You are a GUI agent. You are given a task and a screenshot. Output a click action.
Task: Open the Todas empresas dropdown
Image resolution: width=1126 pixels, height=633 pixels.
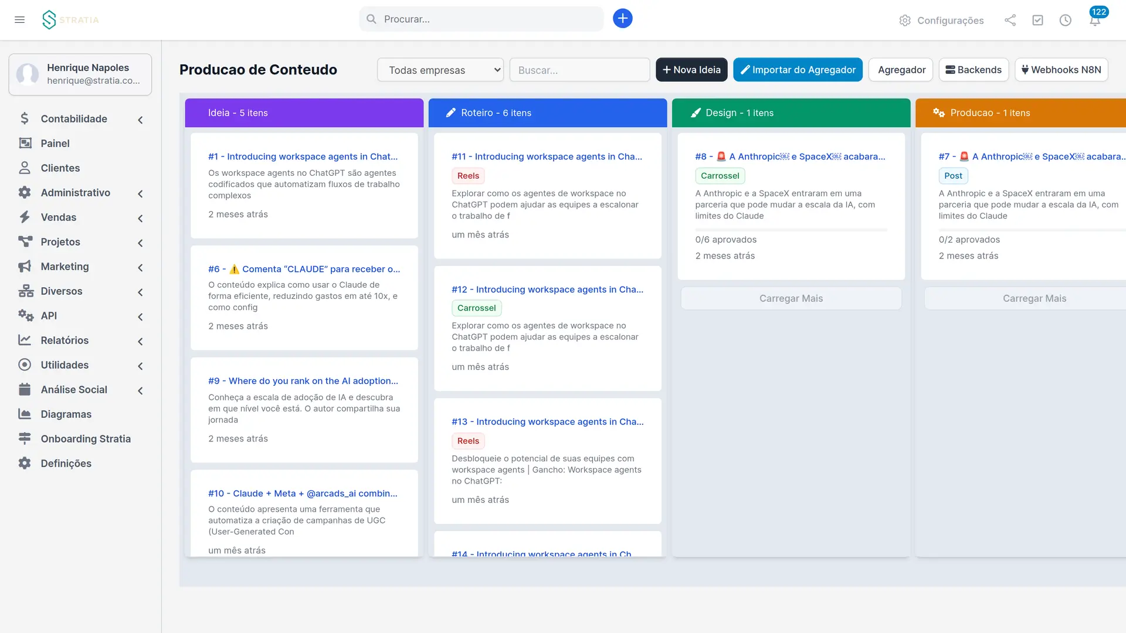point(440,70)
